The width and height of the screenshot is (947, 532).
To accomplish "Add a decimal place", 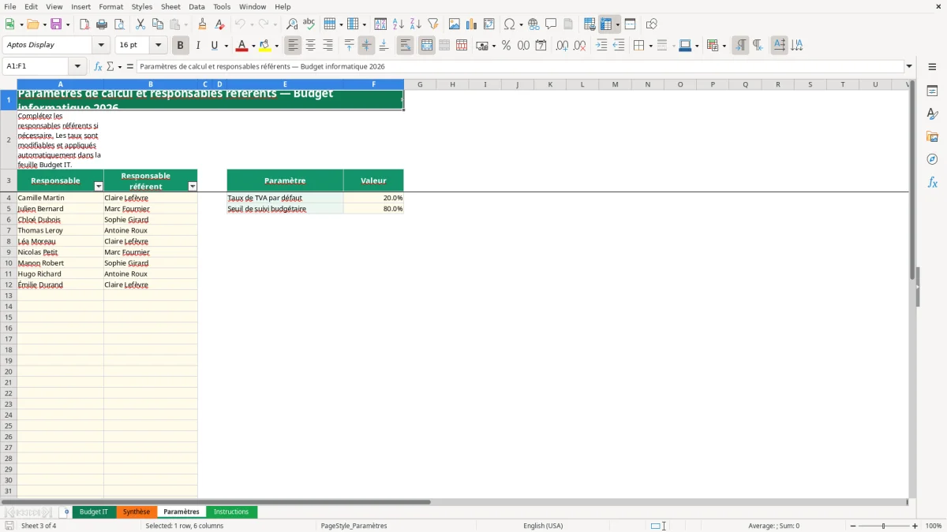I will coord(562,46).
